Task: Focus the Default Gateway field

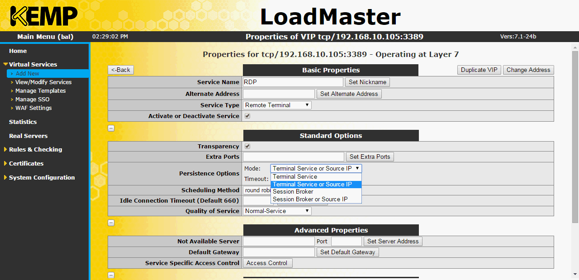Action: (279, 252)
